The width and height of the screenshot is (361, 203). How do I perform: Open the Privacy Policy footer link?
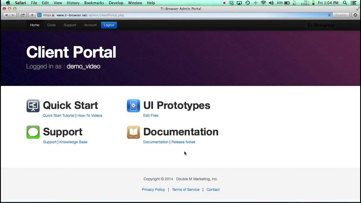tap(153, 190)
